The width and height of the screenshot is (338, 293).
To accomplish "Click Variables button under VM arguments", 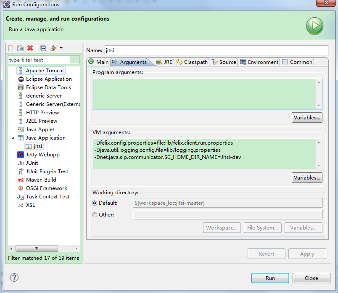I will pyautogui.click(x=307, y=178).
